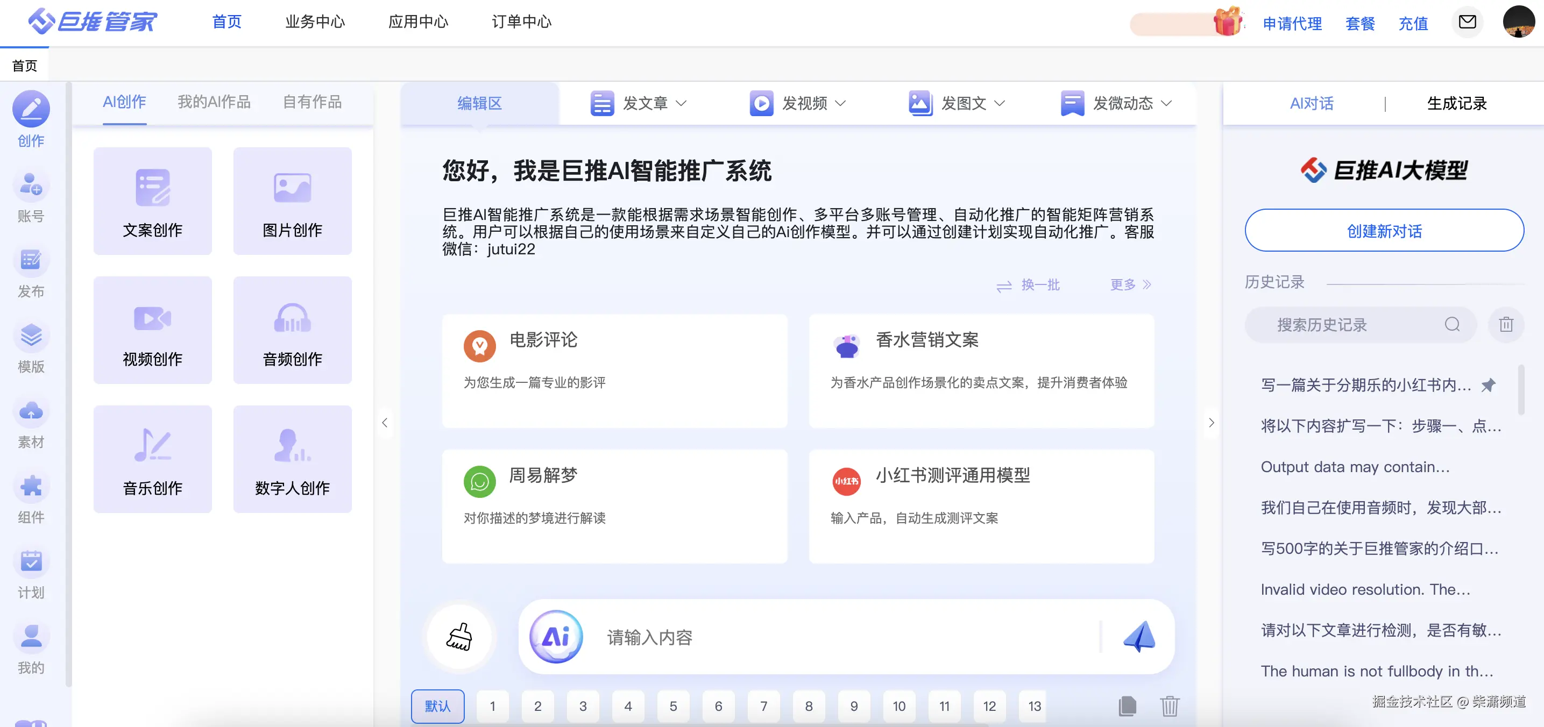
Task: Click trash icon beside history search
Action: tap(1506, 325)
